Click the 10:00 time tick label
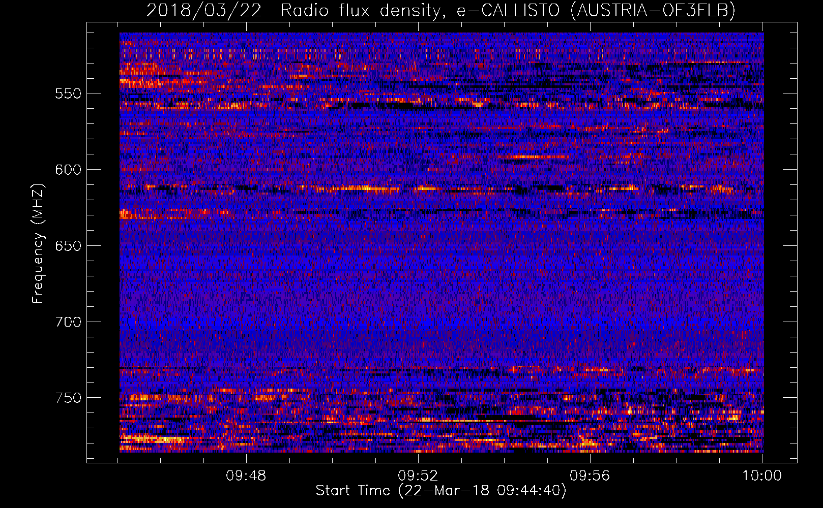The image size is (823, 508). pyautogui.click(x=762, y=476)
